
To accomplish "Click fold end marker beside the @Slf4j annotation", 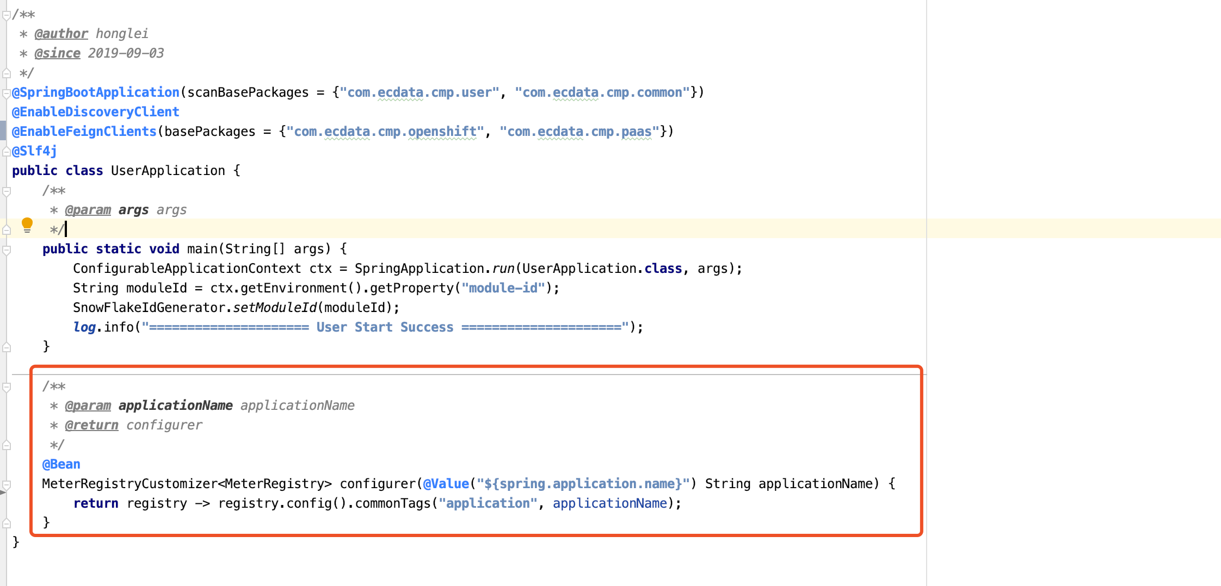I will point(7,152).
